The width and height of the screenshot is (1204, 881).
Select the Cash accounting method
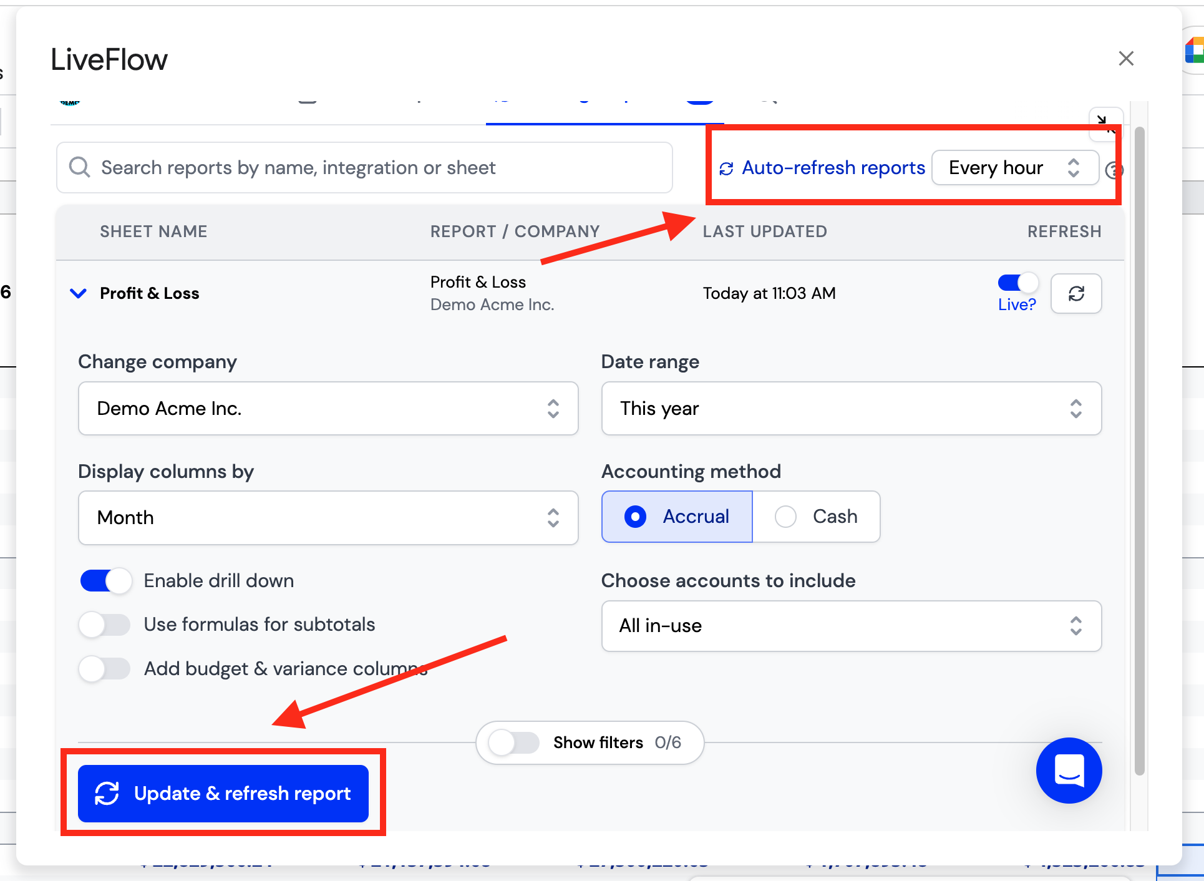(816, 517)
